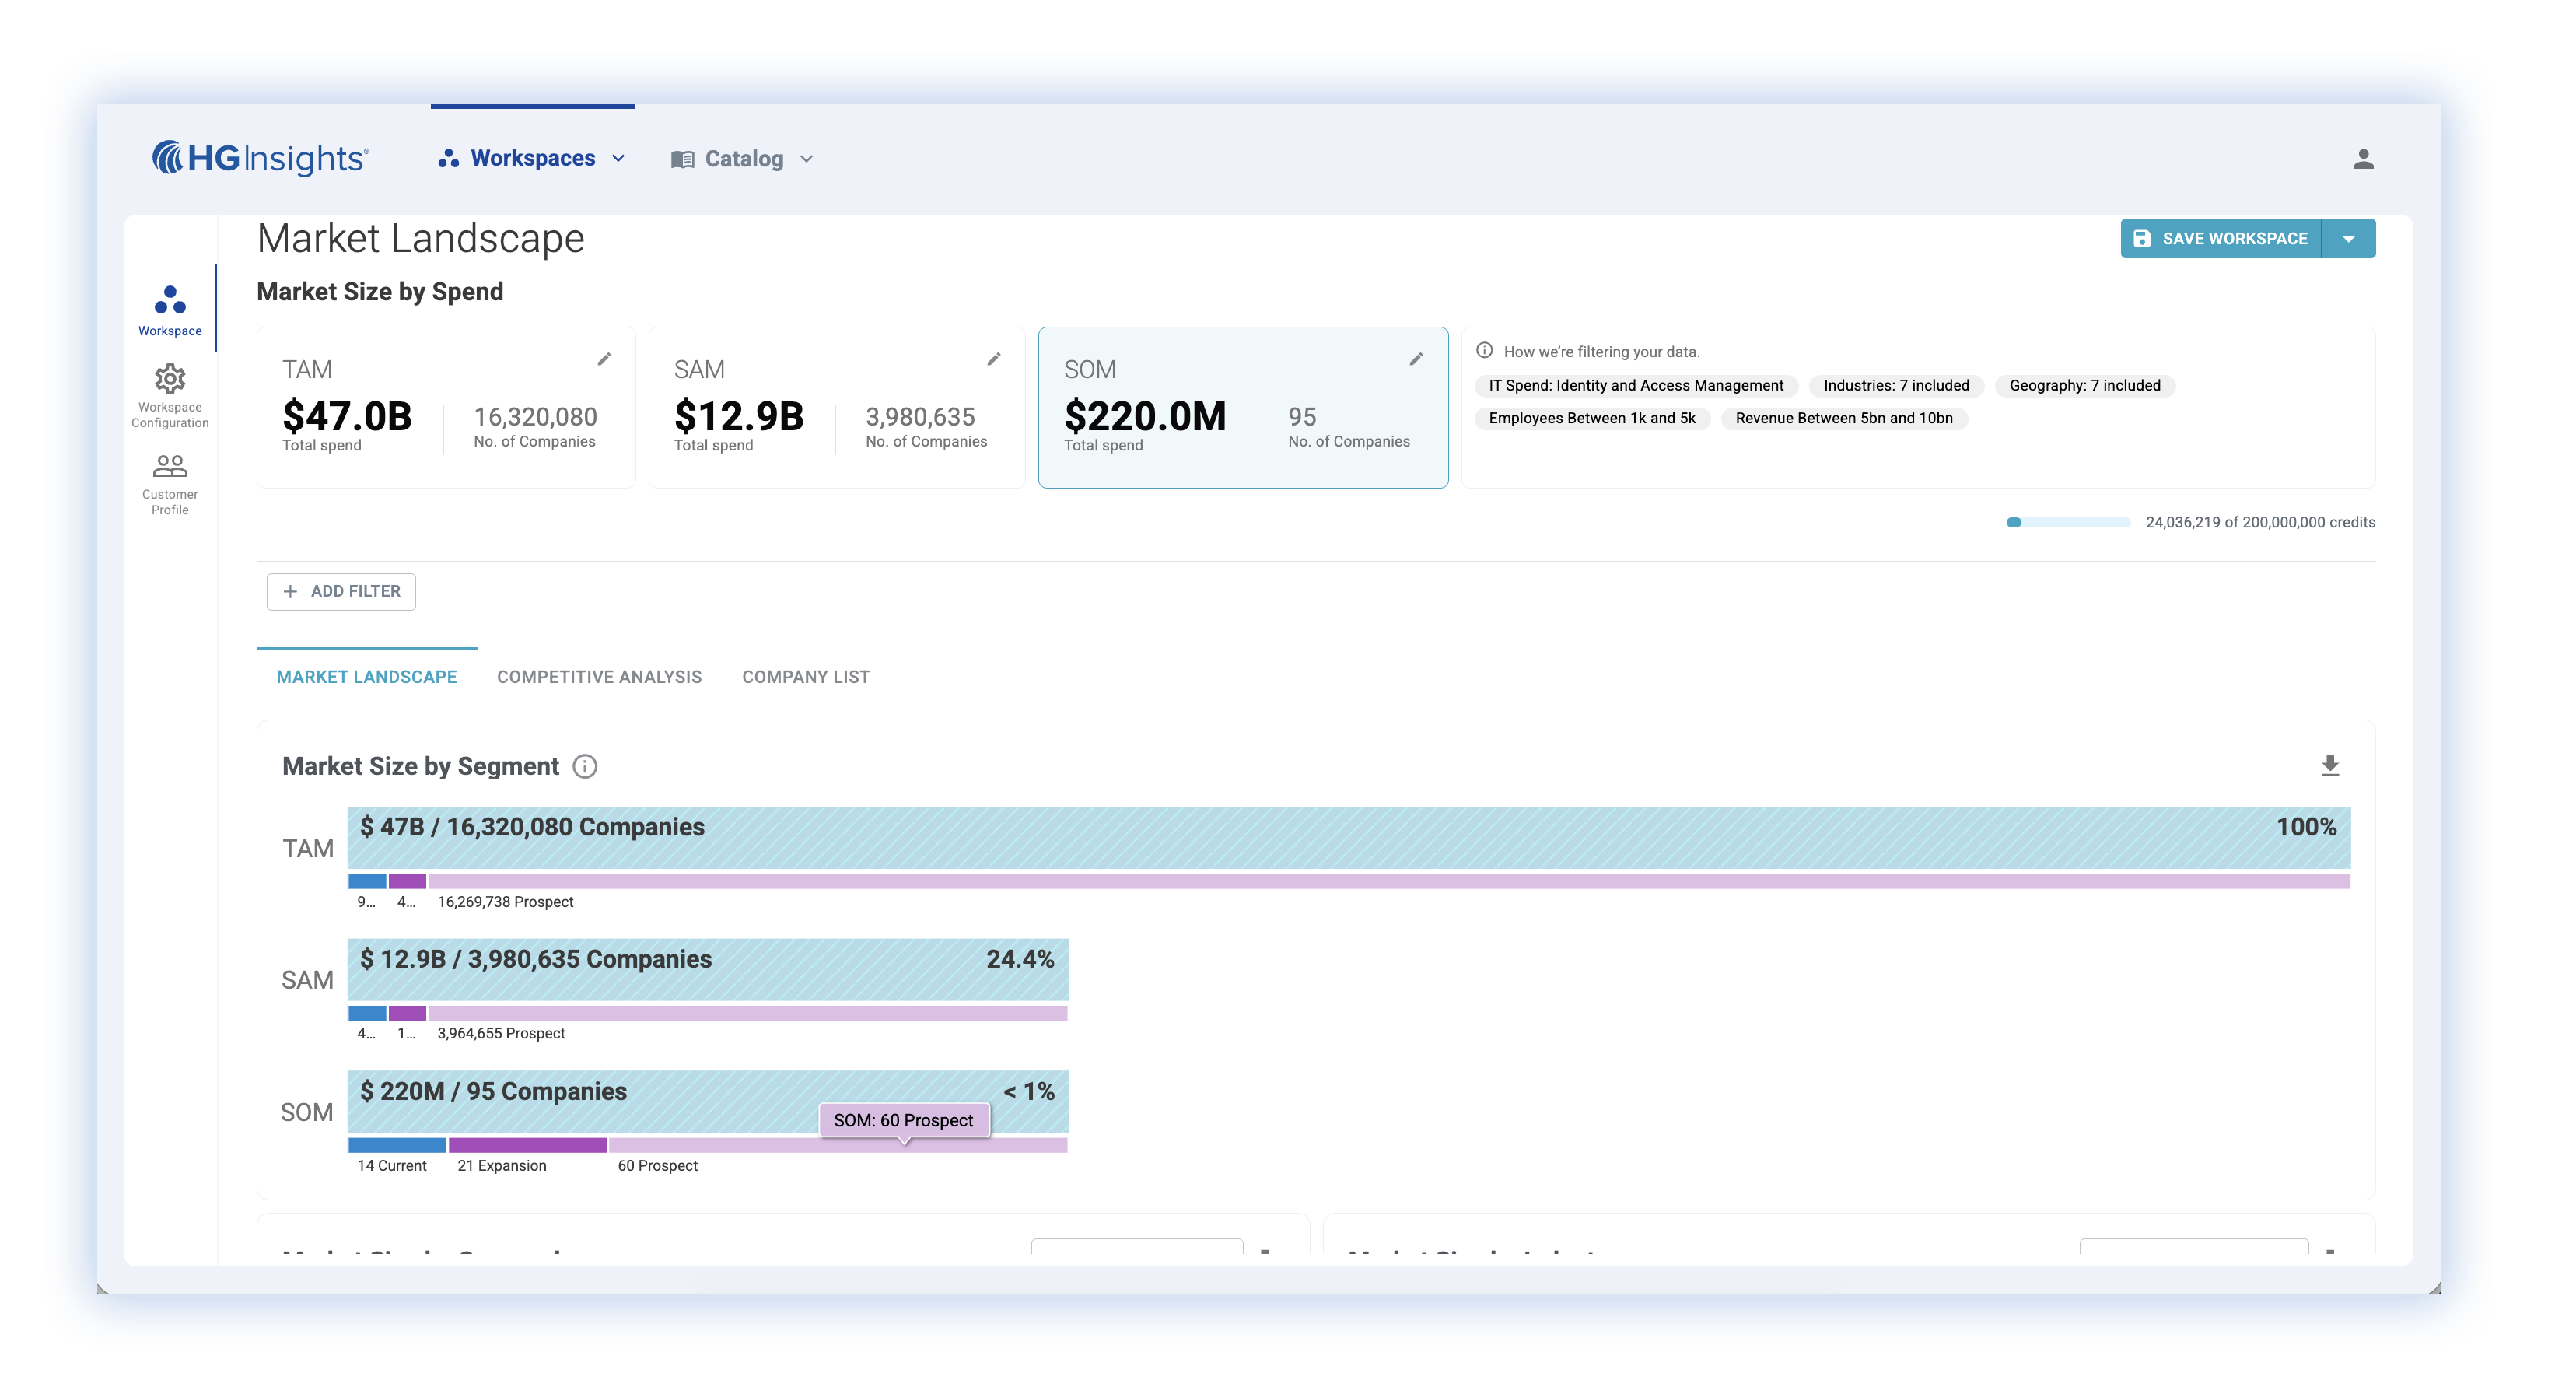The width and height of the screenshot is (2576, 1387).
Task: Click the HG Insights logo
Action: point(260,158)
